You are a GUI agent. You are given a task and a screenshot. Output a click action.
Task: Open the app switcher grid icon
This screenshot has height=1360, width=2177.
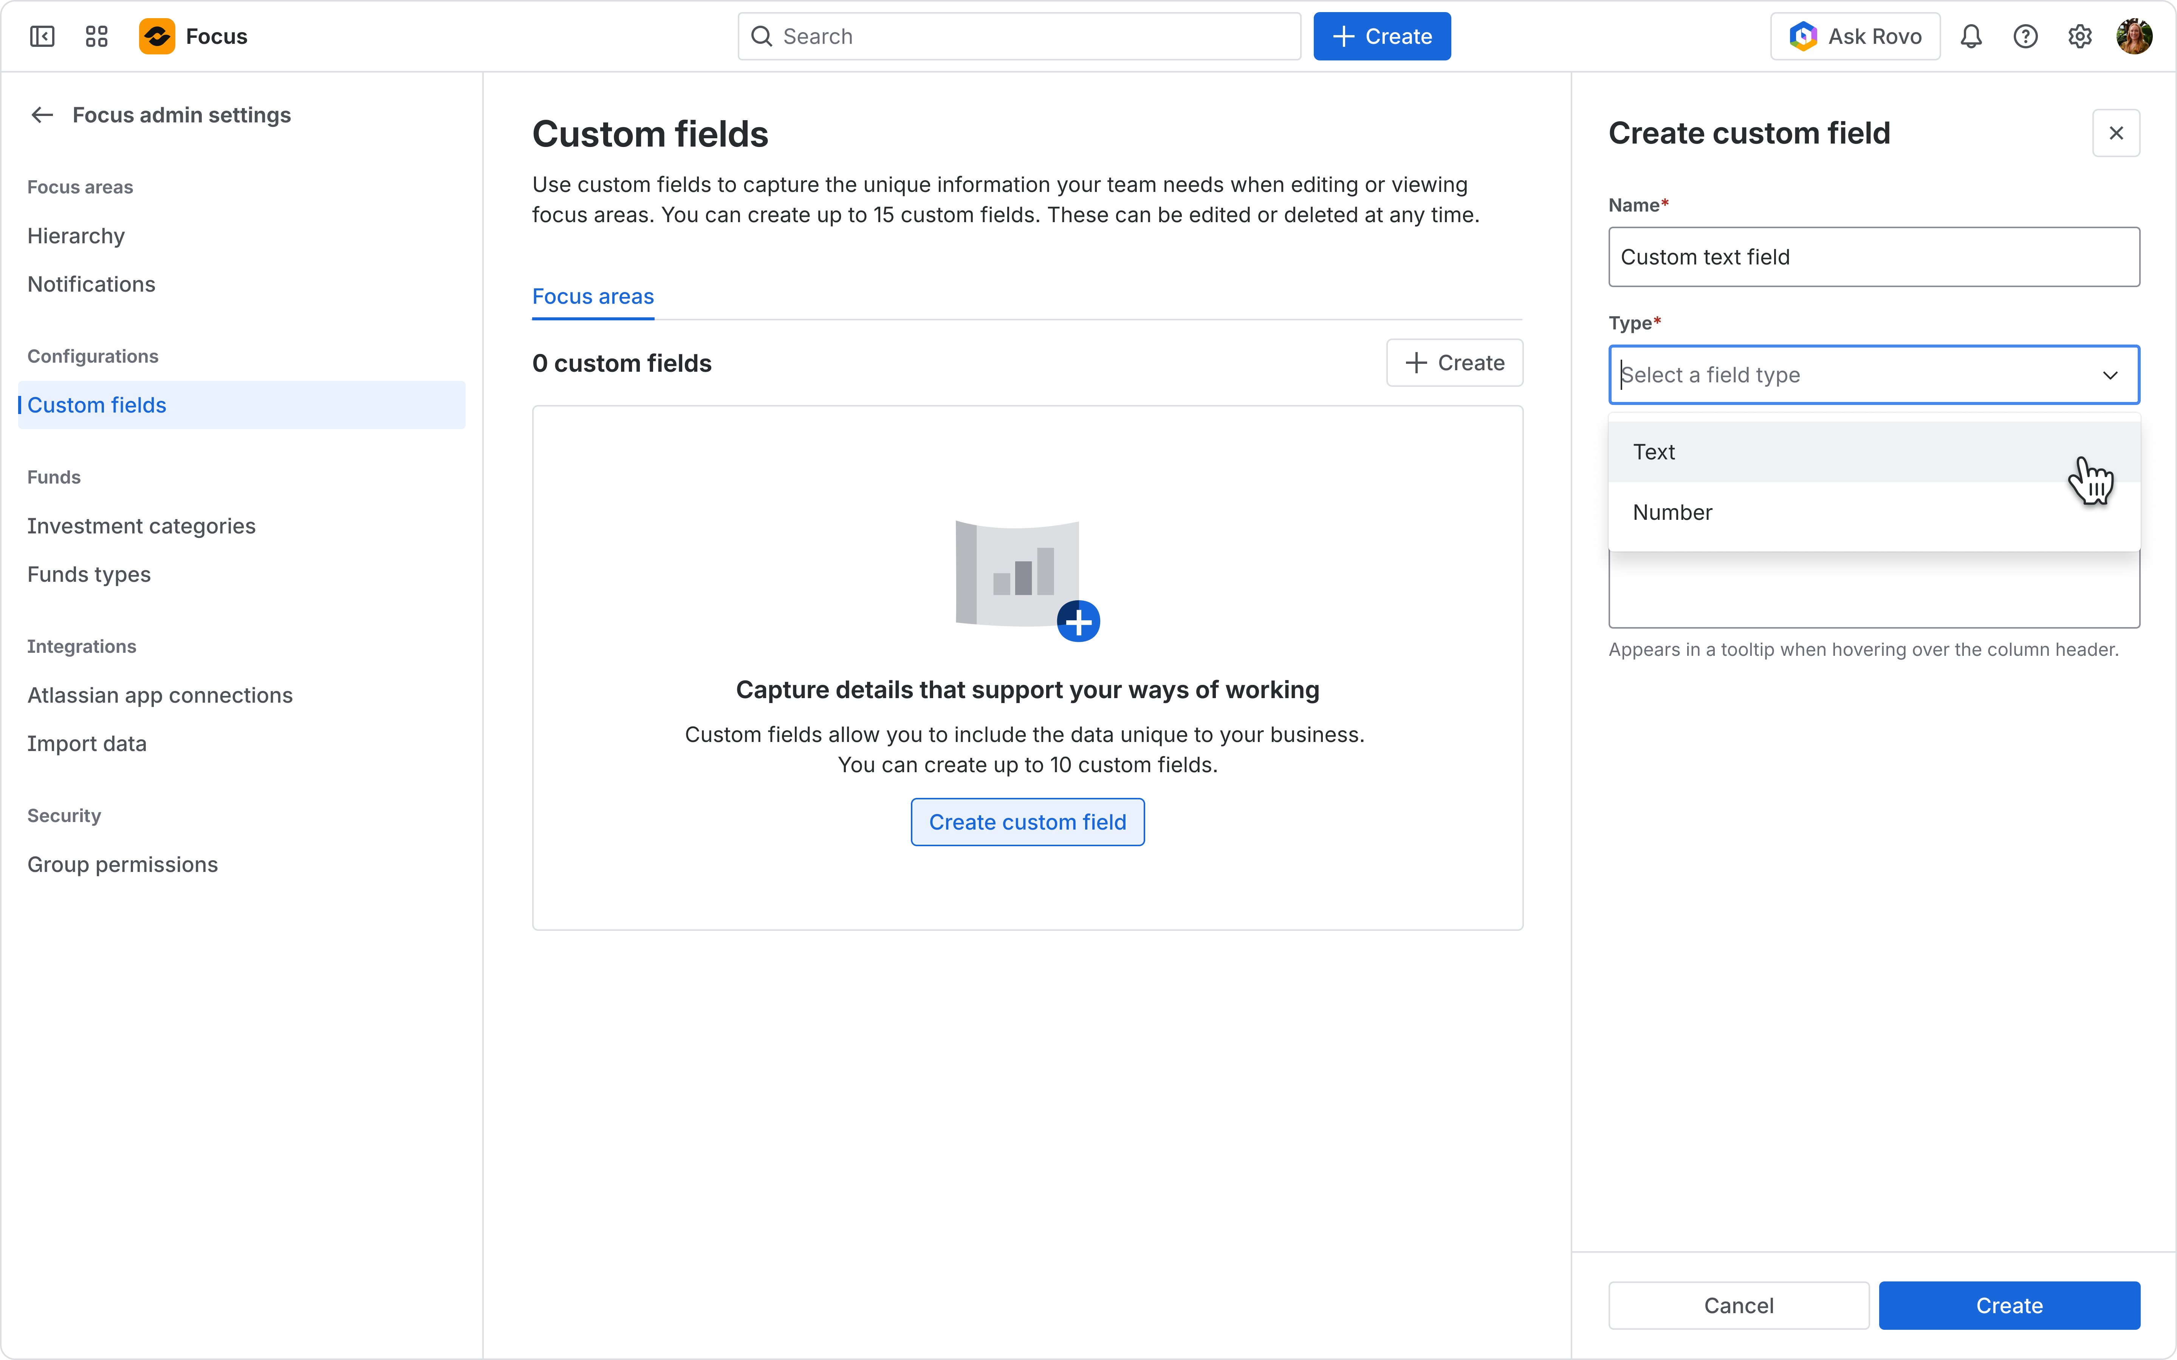96,36
